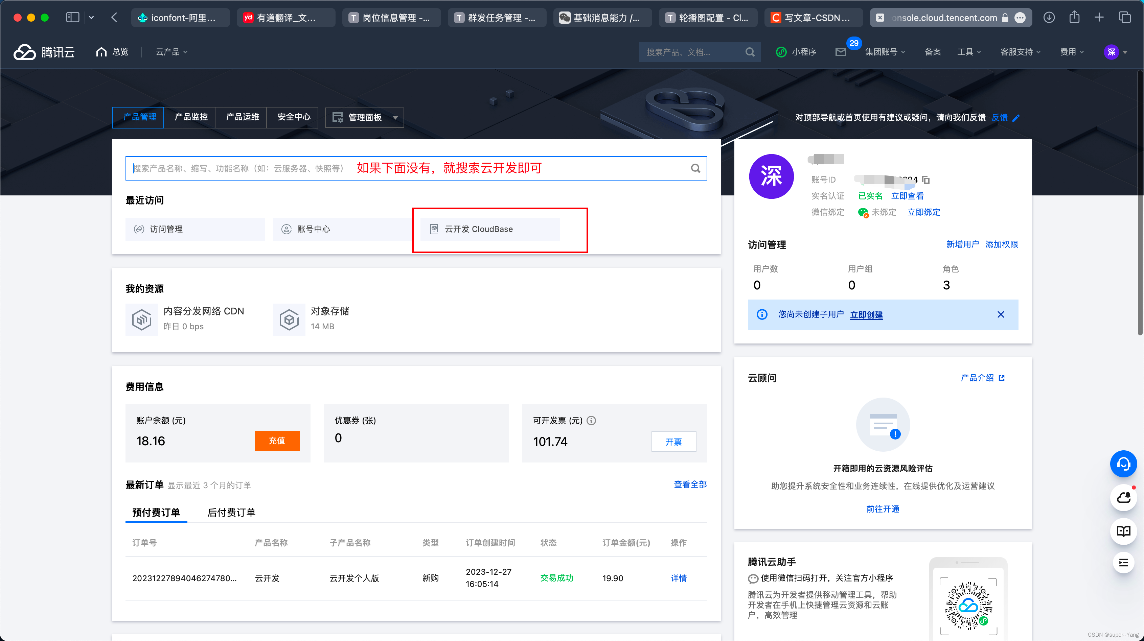This screenshot has height=641, width=1144.
Task: Click the 前往开通 link
Action: [x=883, y=509]
